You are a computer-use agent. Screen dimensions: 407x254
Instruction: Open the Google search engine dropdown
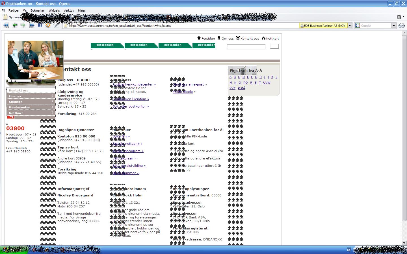point(394,26)
